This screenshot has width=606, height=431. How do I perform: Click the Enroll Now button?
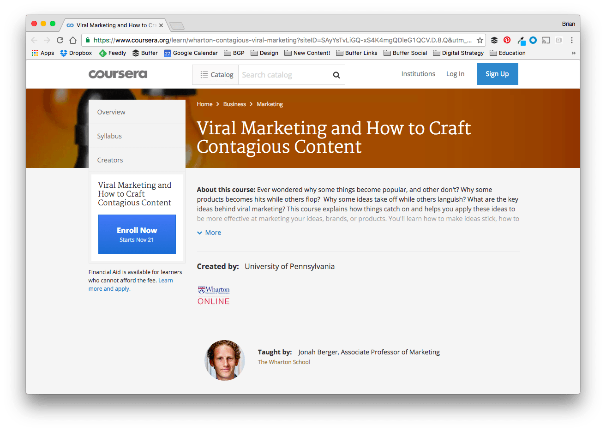137,234
